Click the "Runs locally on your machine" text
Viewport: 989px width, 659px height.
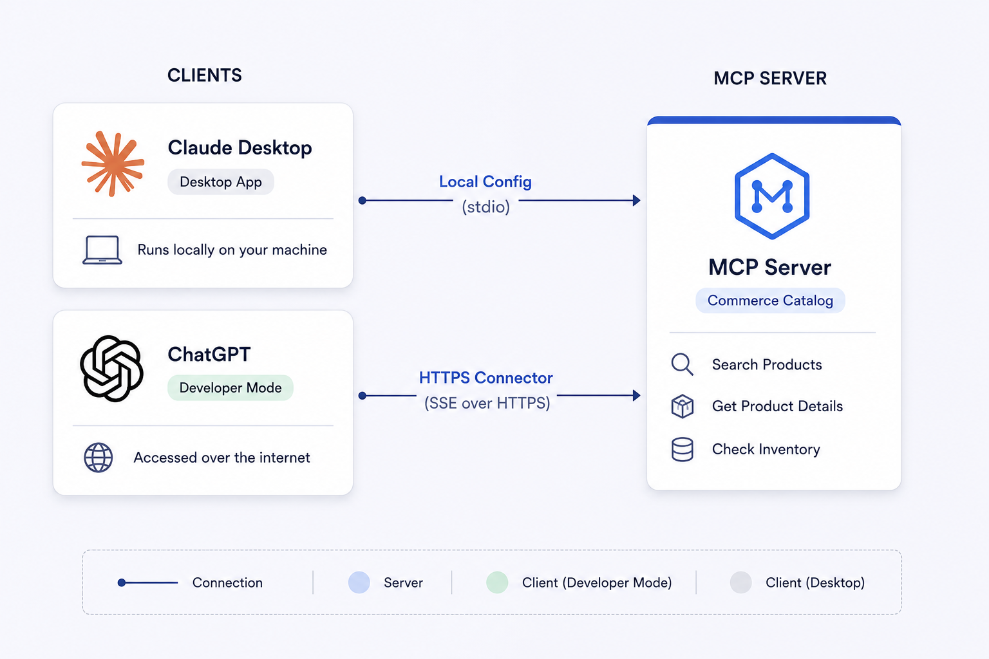(232, 250)
